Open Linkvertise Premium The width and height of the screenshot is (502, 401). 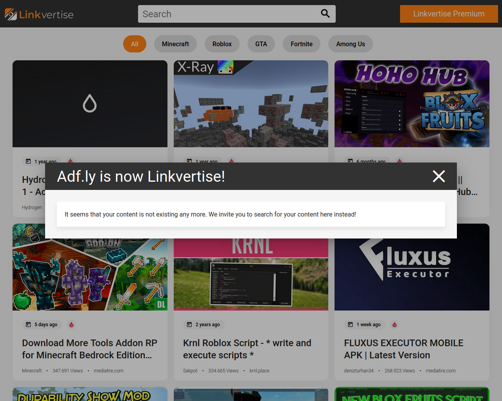449,14
